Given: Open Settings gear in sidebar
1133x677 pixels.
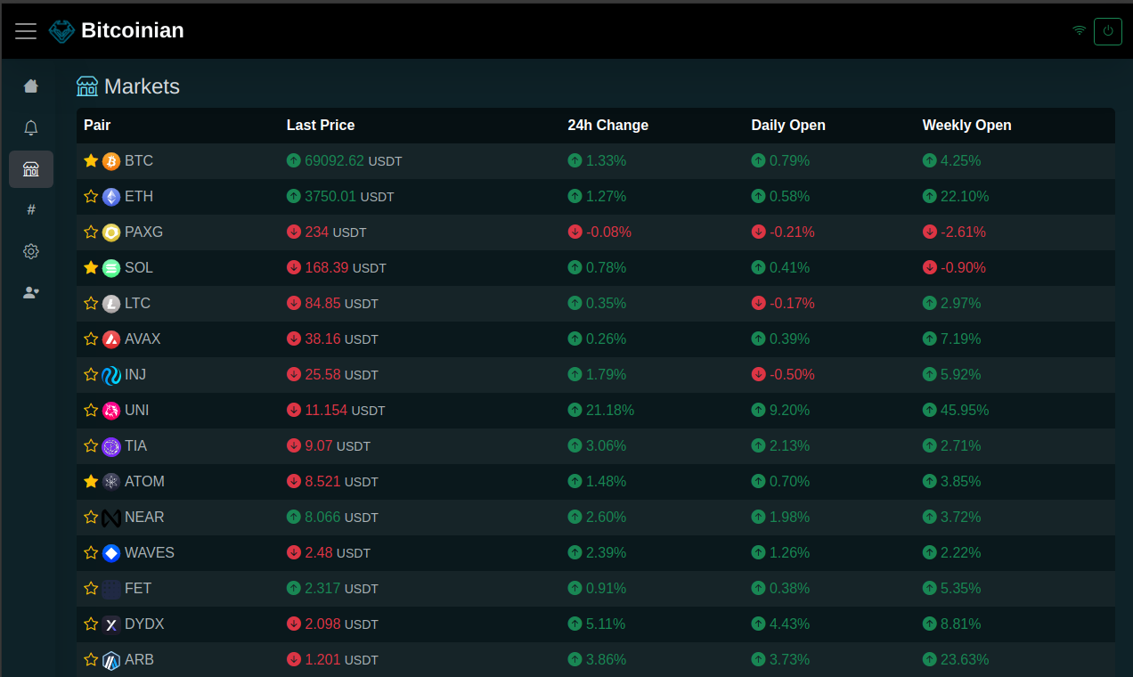Looking at the screenshot, I should 31,251.
